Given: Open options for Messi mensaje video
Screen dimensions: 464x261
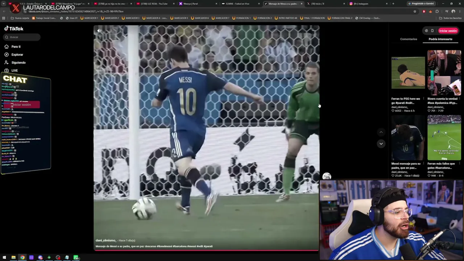Looking at the screenshot, I should pyautogui.click(x=423, y=164).
